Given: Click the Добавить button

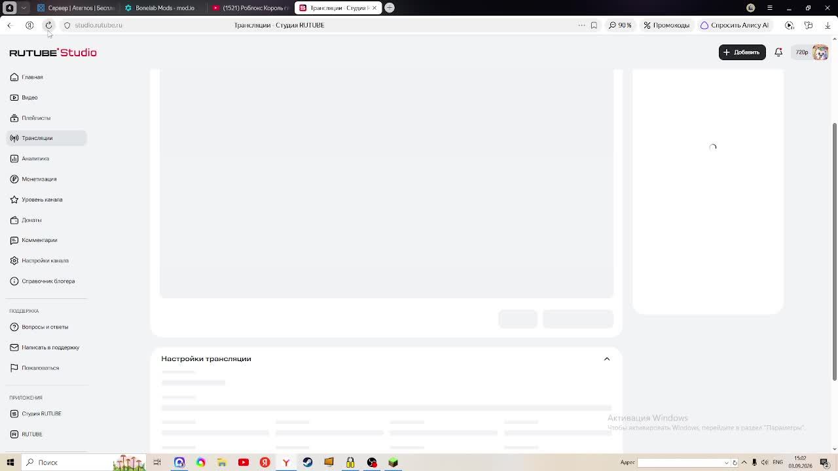Looking at the screenshot, I should pyautogui.click(x=742, y=52).
